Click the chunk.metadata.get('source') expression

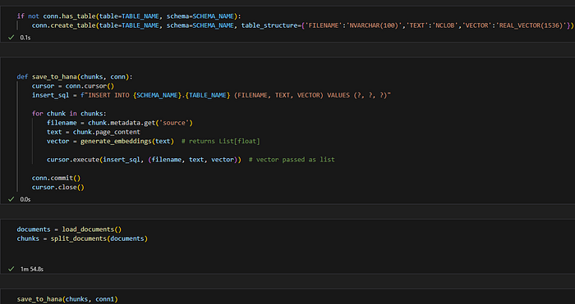tap(140, 123)
